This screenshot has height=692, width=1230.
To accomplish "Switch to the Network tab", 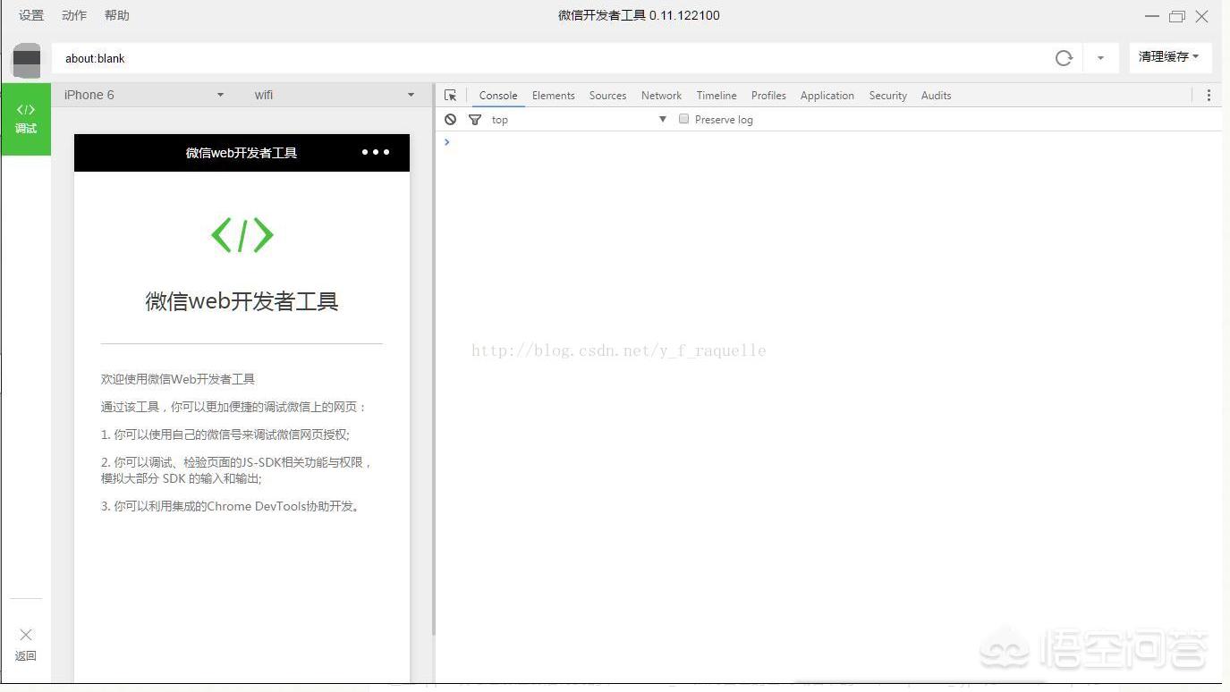I will [x=661, y=96].
